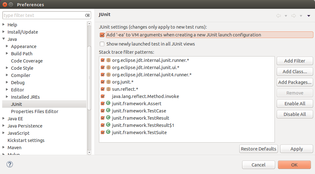This screenshot has width=315, height=174.
Task: Click the Add Filter button
Action: [295, 61]
